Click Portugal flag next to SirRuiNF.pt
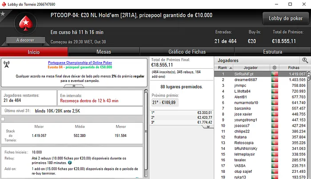Screen dimensions: 311x179 tap(275, 74)
